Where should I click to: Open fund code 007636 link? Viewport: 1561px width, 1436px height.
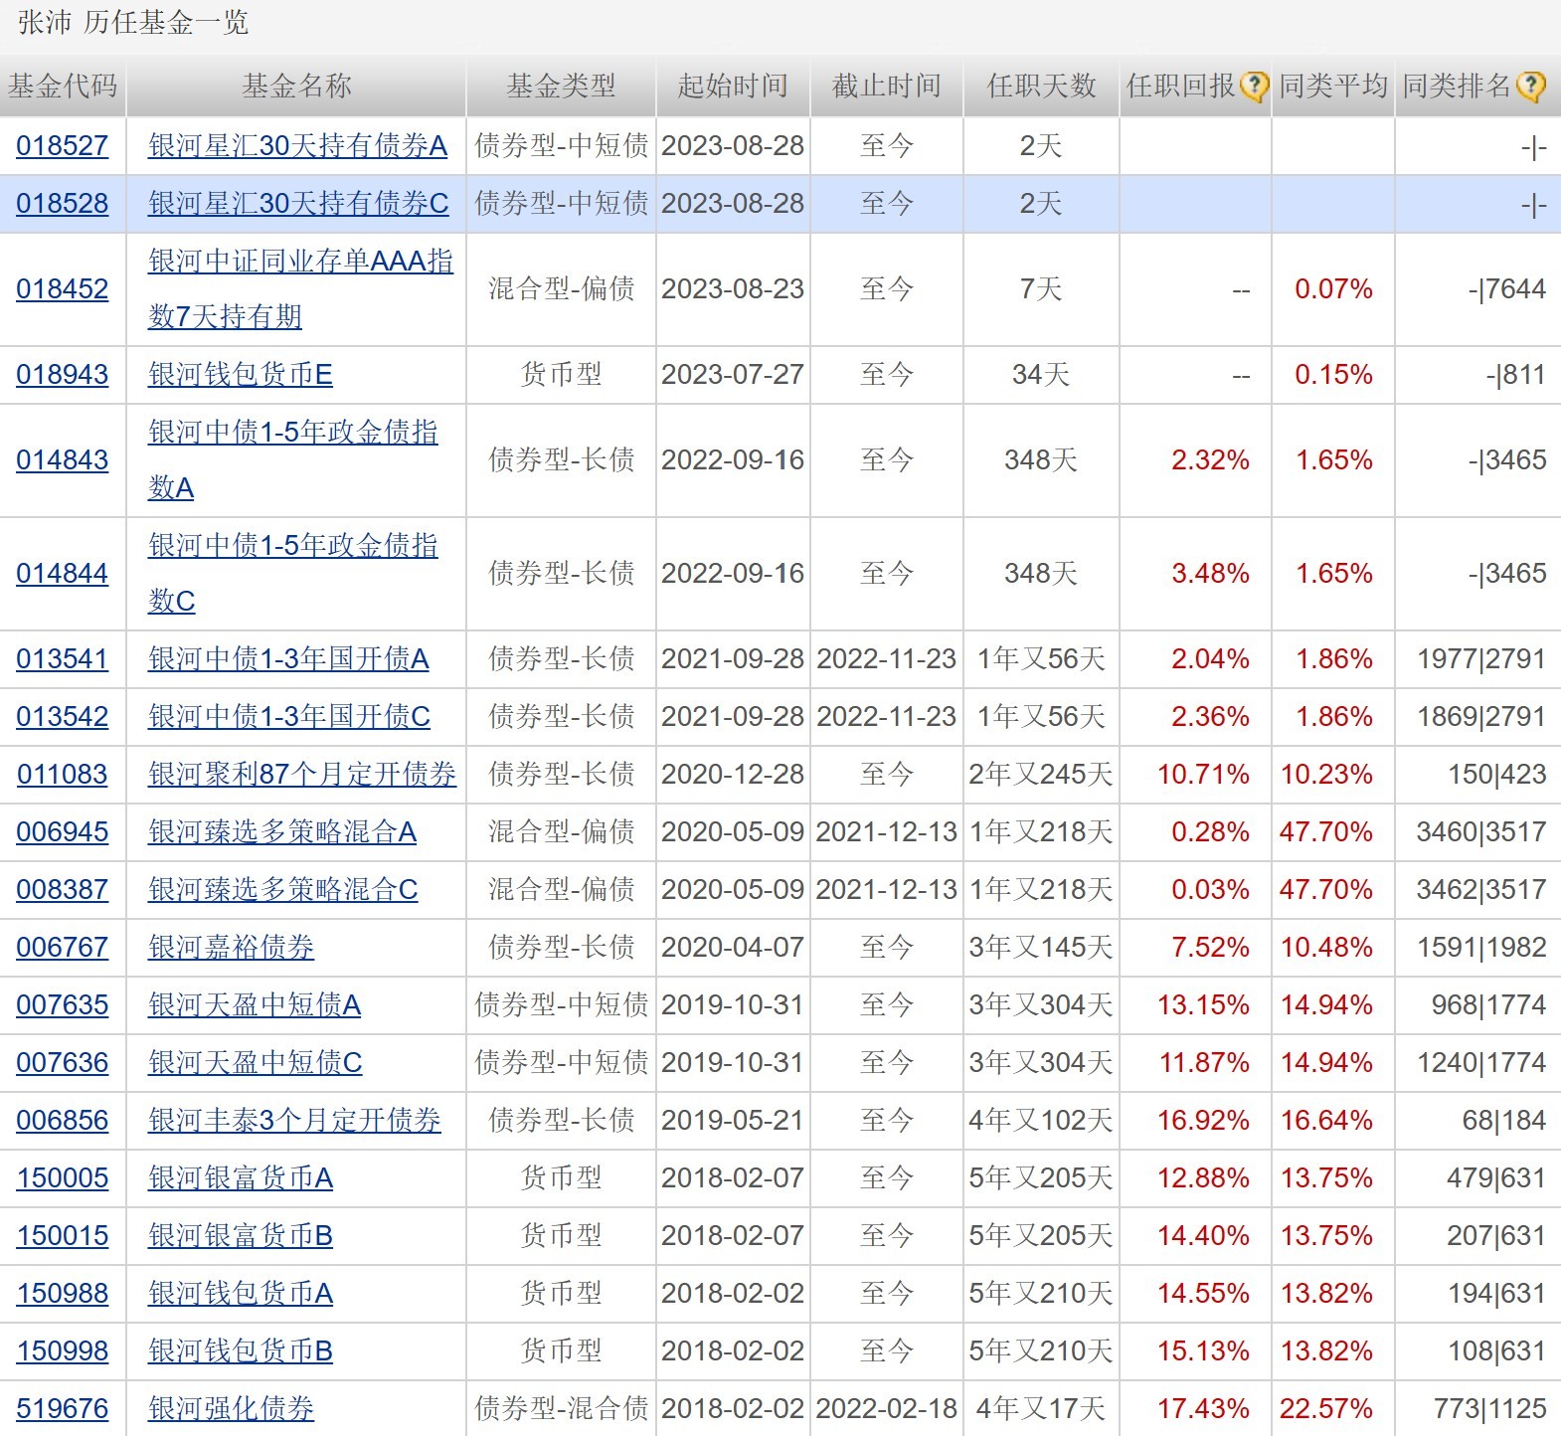pyautogui.click(x=62, y=1063)
